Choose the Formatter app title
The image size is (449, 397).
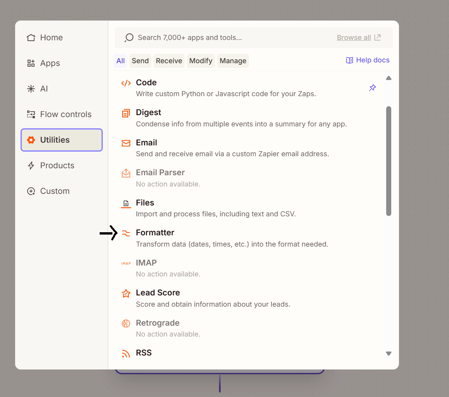pos(155,233)
